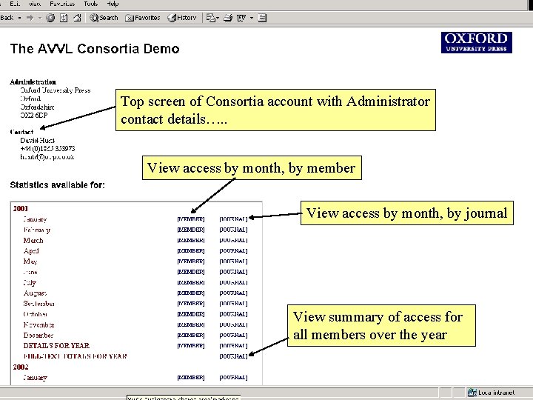Open the Help menu
The height and width of the screenshot is (400, 533).
(113, 4)
